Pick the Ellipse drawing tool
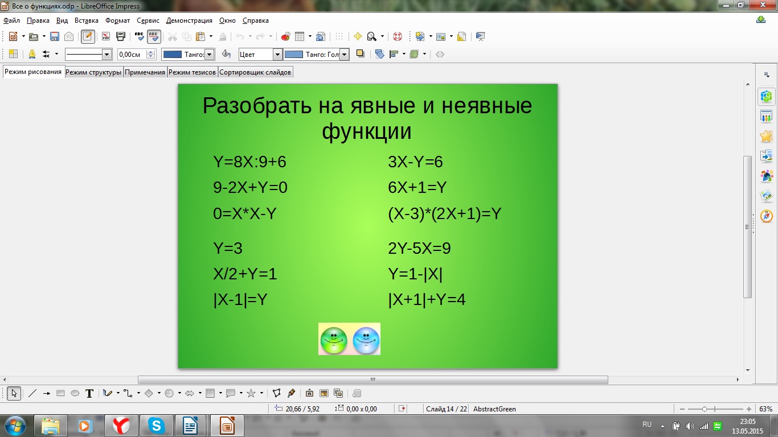Image resolution: width=778 pixels, height=437 pixels. 75,393
